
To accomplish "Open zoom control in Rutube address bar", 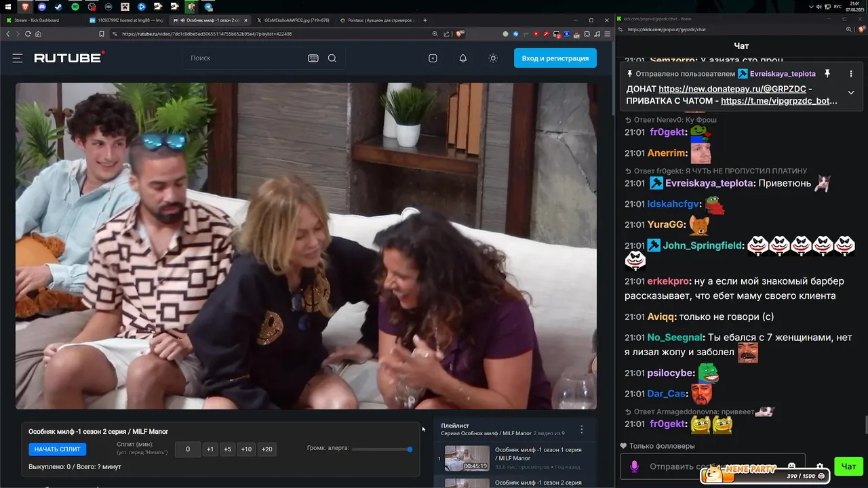I will [x=435, y=34].
